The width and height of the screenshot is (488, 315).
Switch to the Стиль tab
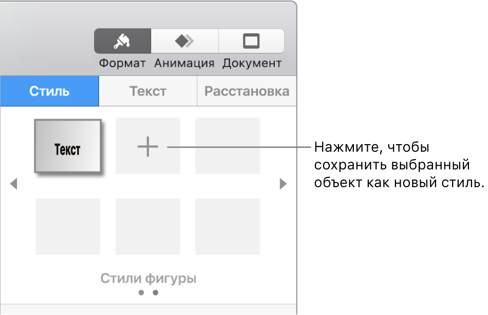coord(49,91)
